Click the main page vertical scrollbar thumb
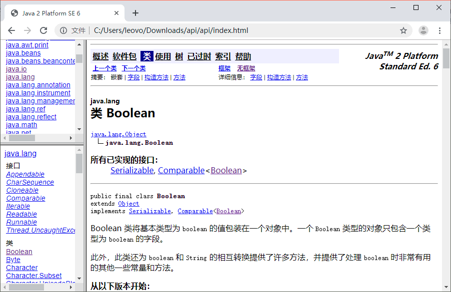The width and height of the screenshot is (451, 292). click(x=446, y=58)
